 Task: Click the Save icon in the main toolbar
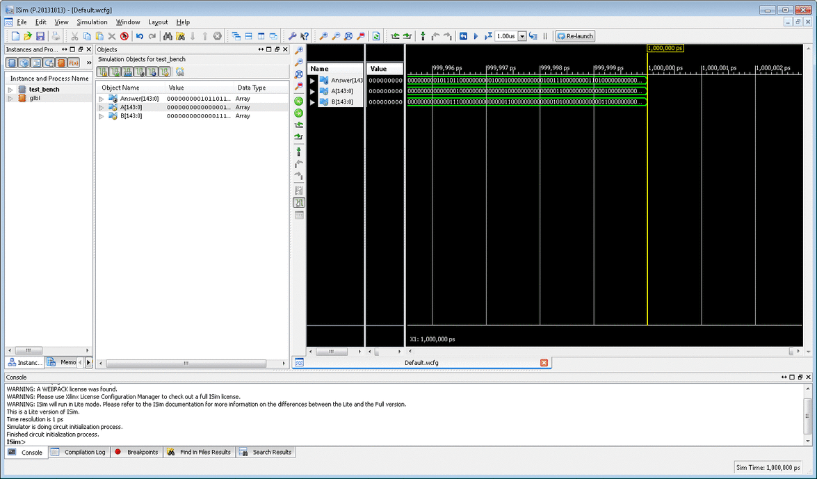(40, 36)
